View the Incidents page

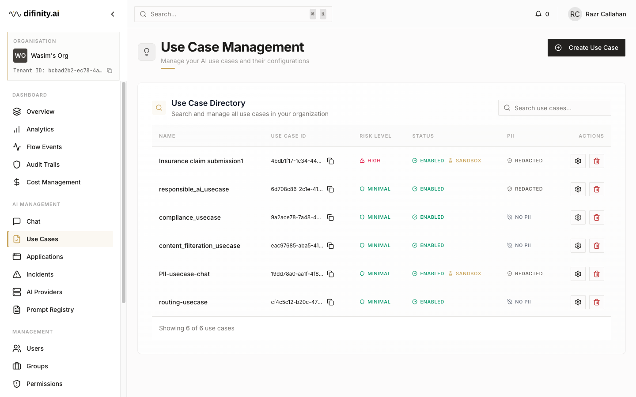tap(60, 274)
